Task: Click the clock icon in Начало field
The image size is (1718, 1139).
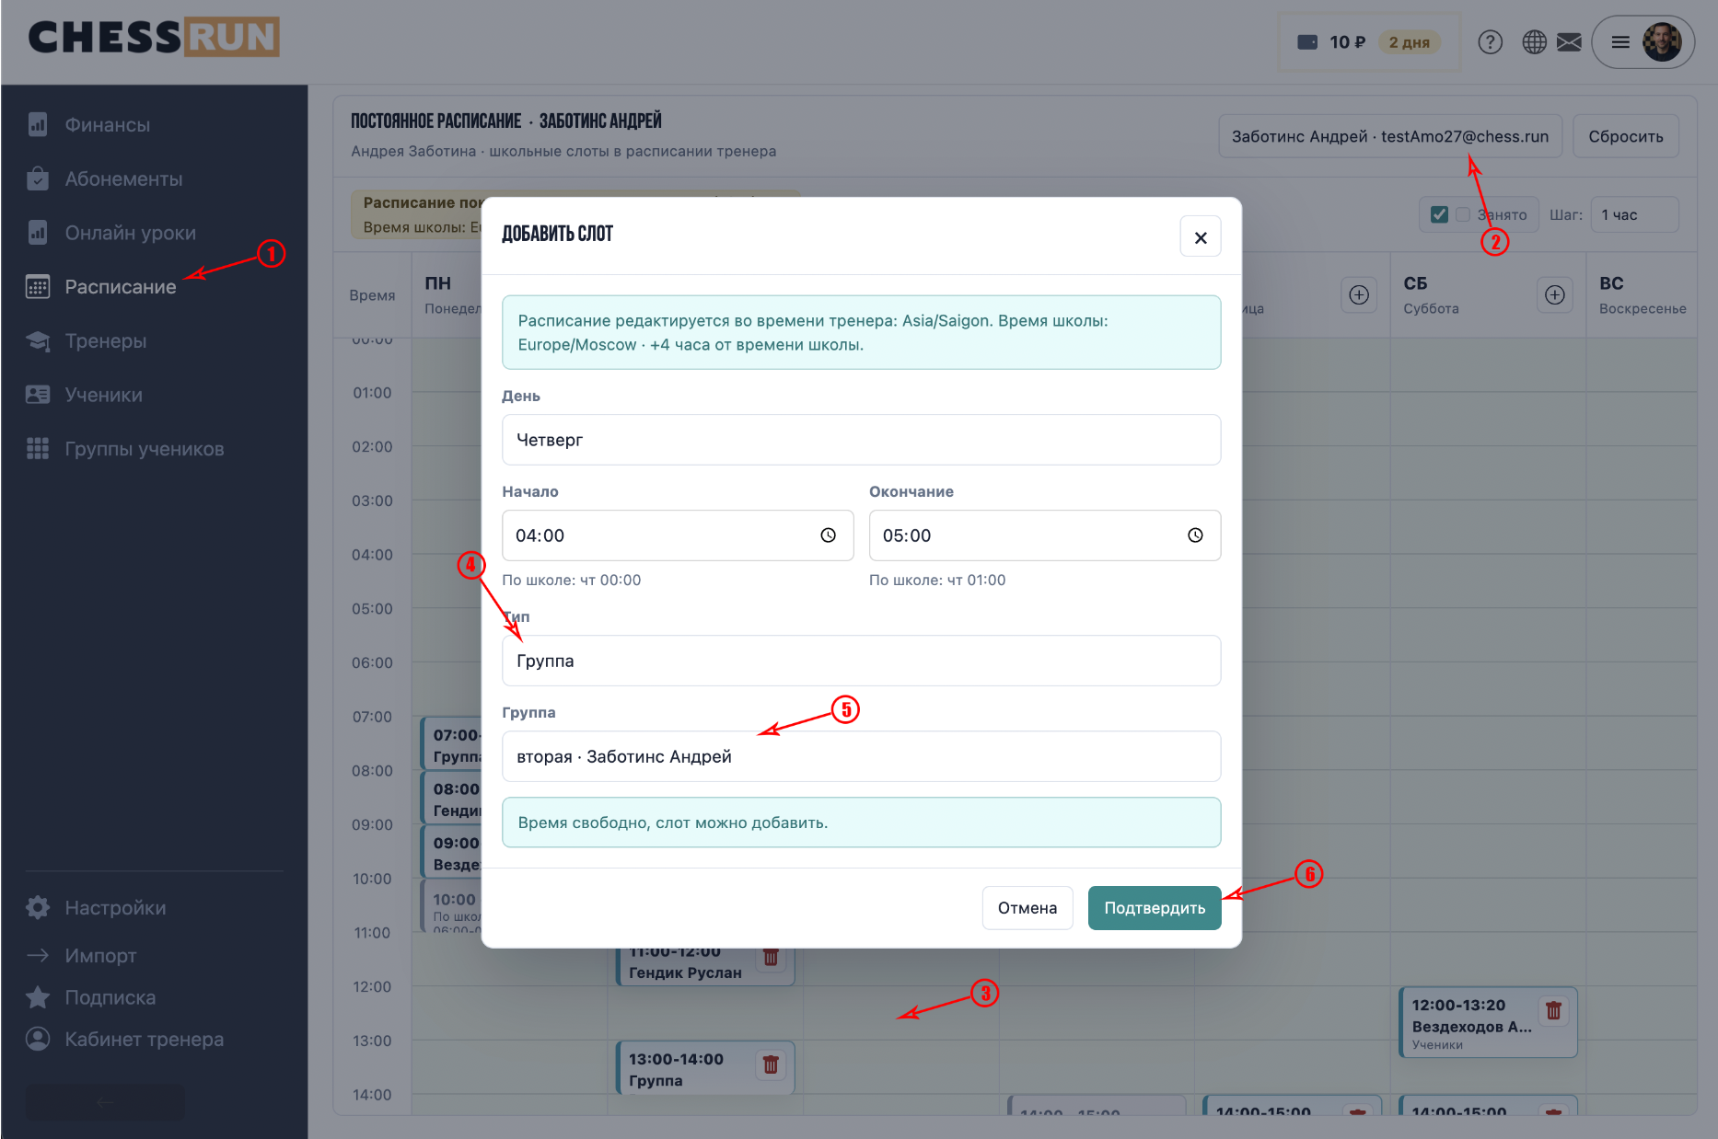Action: [829, 535]
